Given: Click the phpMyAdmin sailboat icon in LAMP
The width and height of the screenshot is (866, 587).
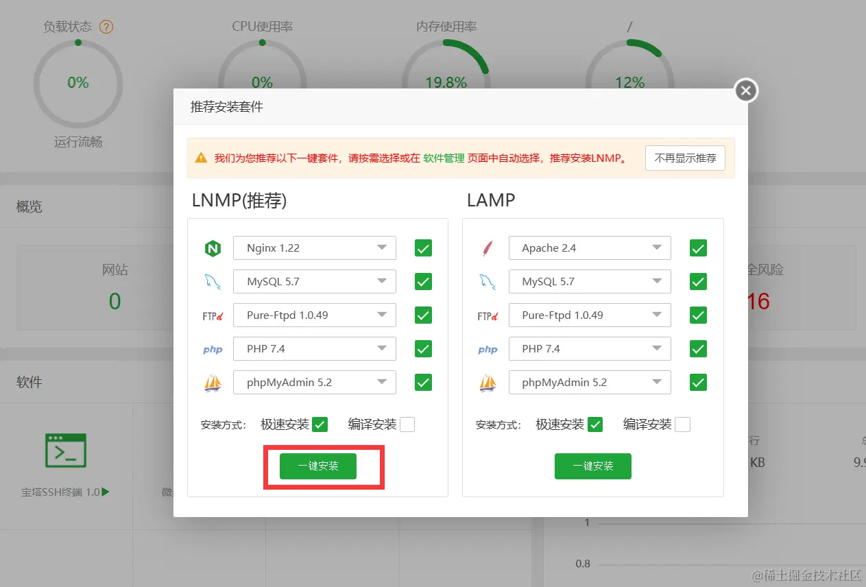Looking at the screenshot, I should coord(488,383).
